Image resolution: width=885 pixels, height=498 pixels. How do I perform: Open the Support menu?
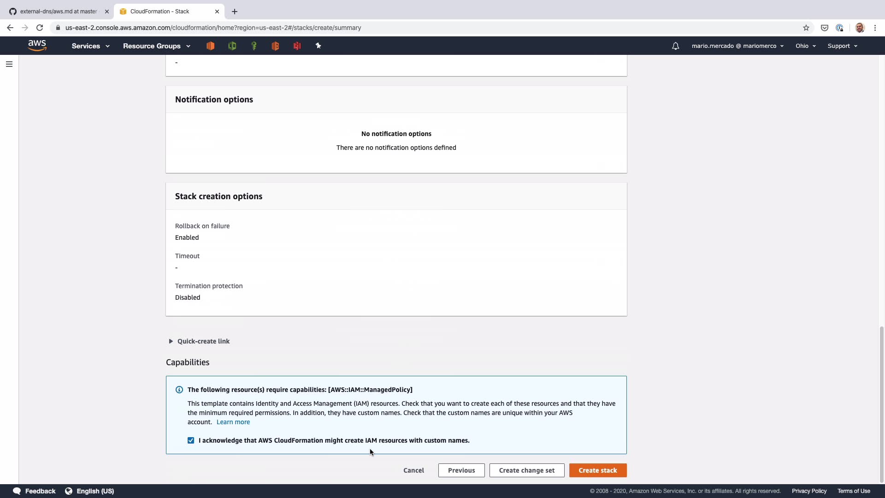[842, 46]
